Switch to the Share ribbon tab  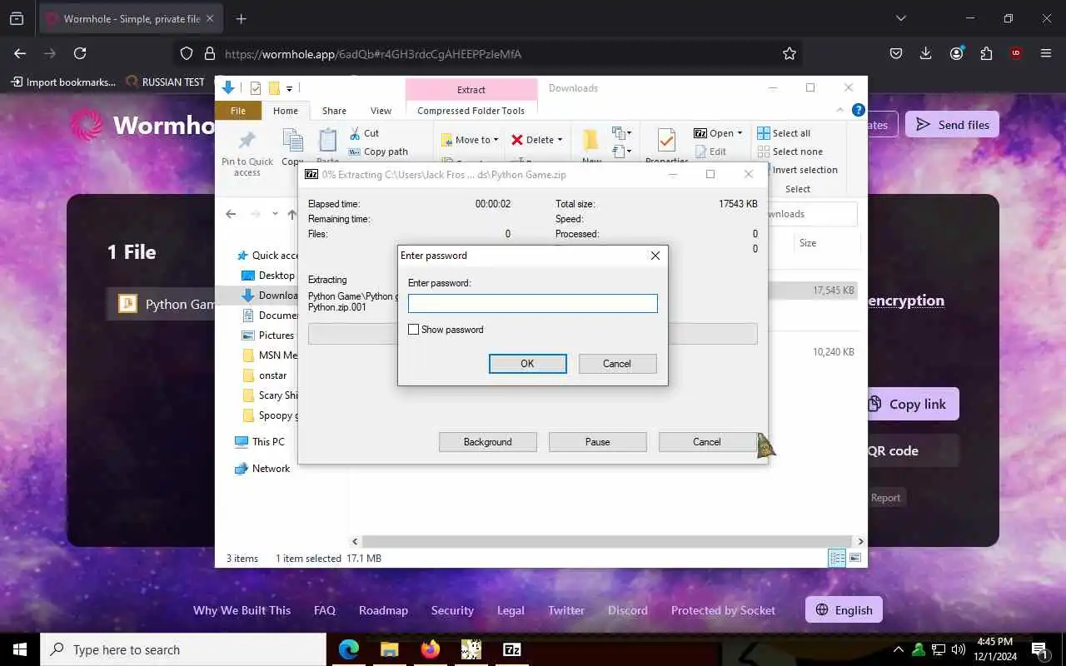click(x=334, y=111)
